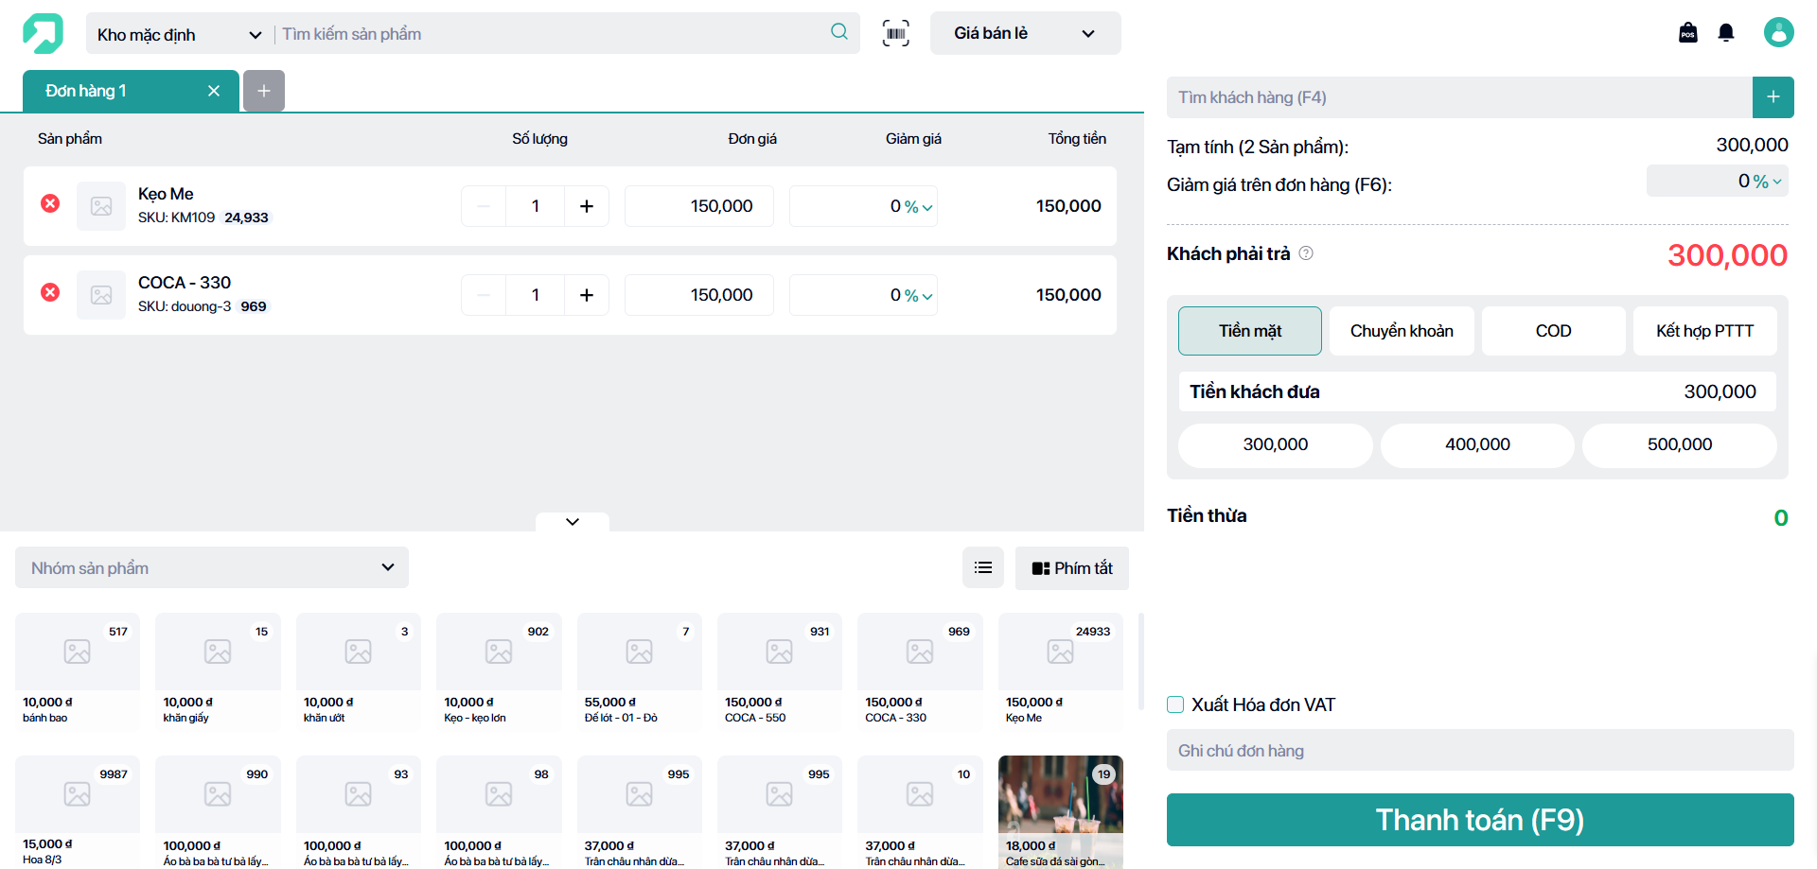Screen dimensions: 1817x869
Task: Increase quantity of COCA - 330
Action: click(x=587, y=295)
